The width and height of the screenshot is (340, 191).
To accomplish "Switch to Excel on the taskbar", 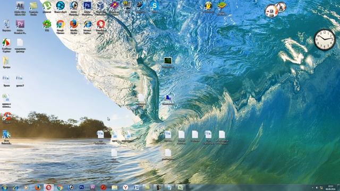I will pyautogui.click(x=180, y=187).
